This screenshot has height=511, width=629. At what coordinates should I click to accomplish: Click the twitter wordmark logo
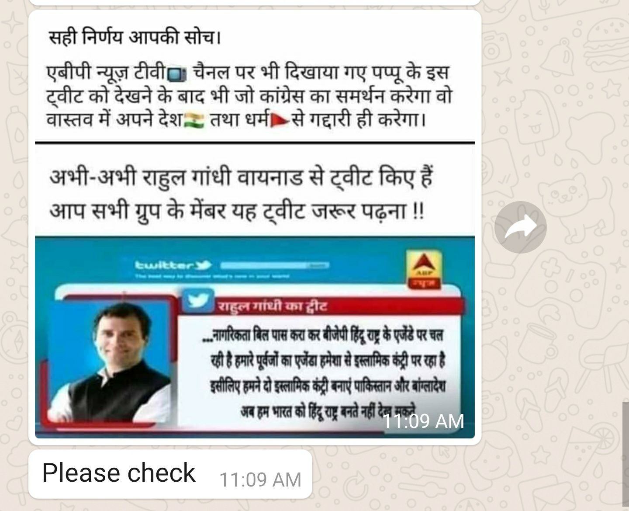(x=173, y=265)
